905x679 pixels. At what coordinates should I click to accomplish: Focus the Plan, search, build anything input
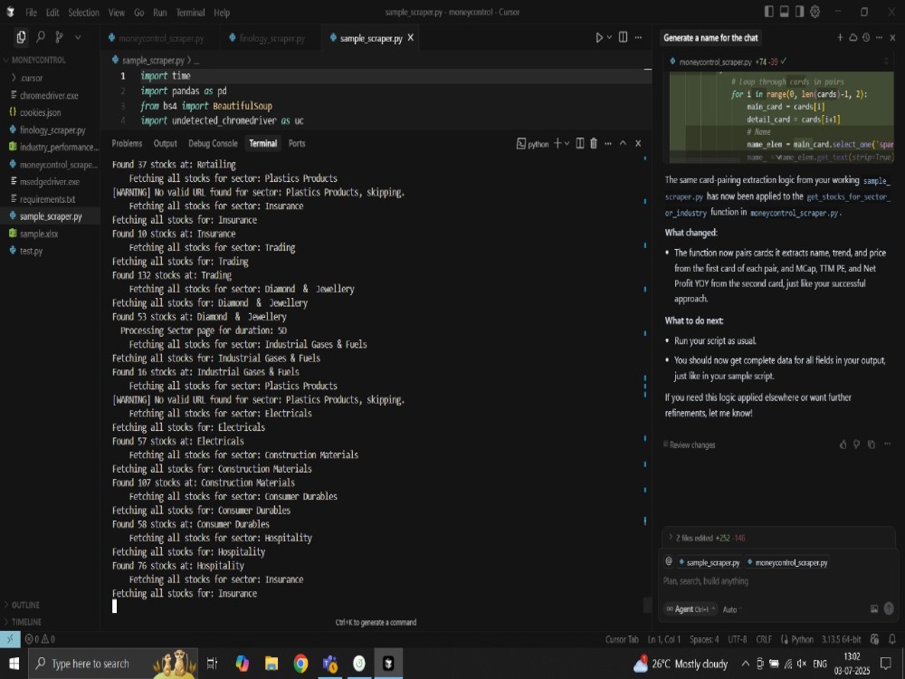coord(776,581)
